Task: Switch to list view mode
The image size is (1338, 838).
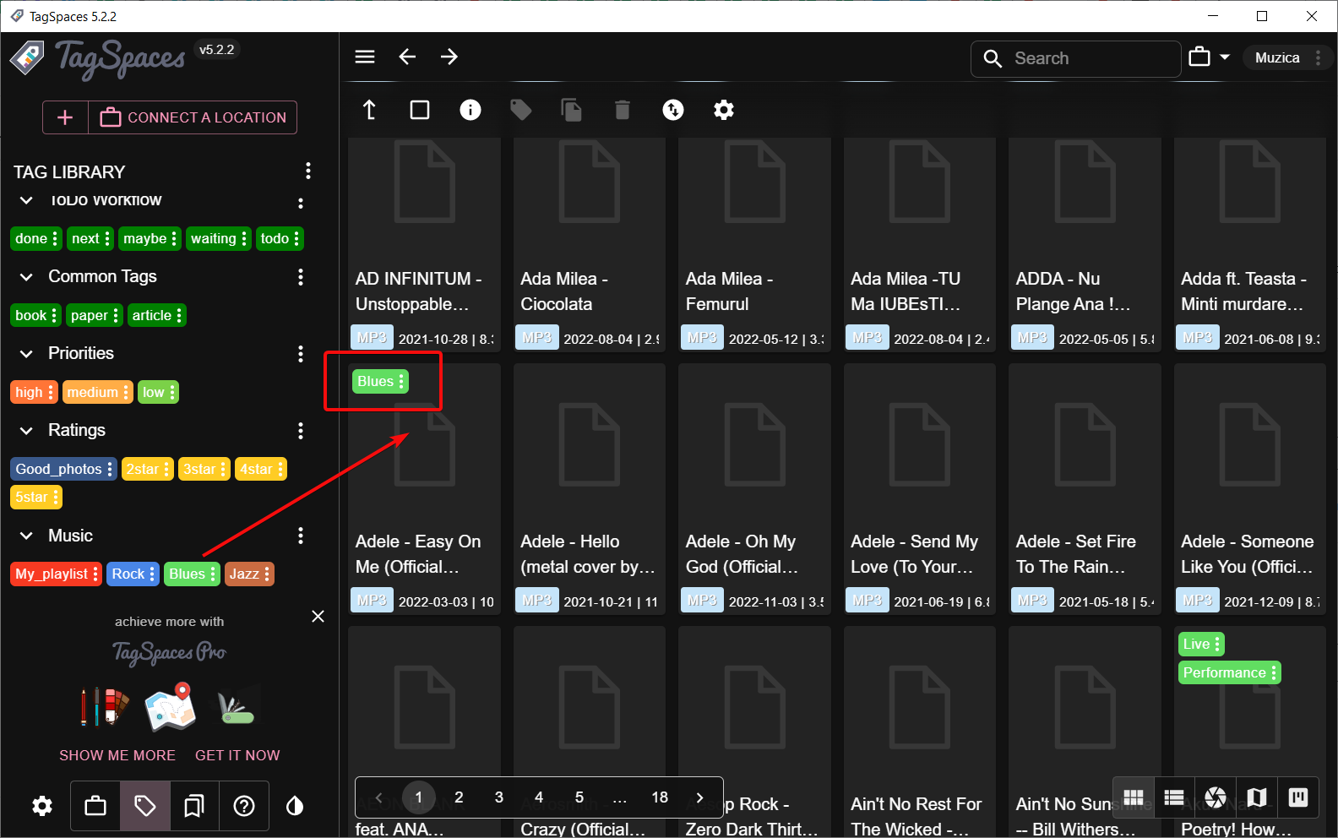Action: [x=1174, y=797]
